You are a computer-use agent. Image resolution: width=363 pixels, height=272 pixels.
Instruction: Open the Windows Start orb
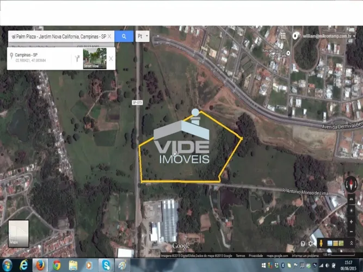pos(7,265)
